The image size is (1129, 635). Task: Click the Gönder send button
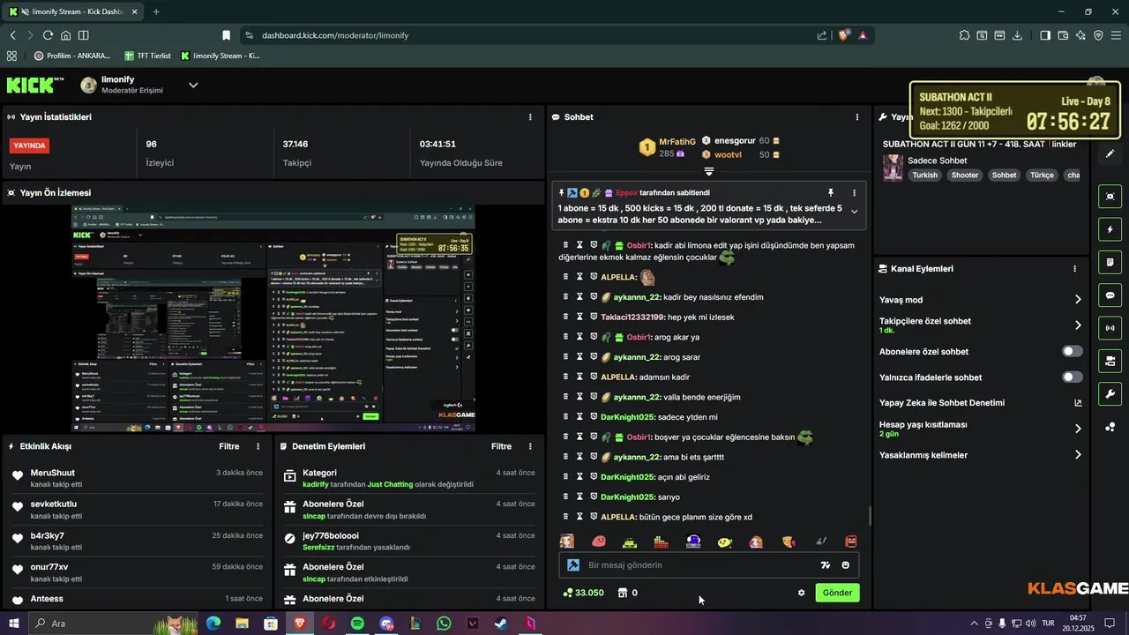837,593
